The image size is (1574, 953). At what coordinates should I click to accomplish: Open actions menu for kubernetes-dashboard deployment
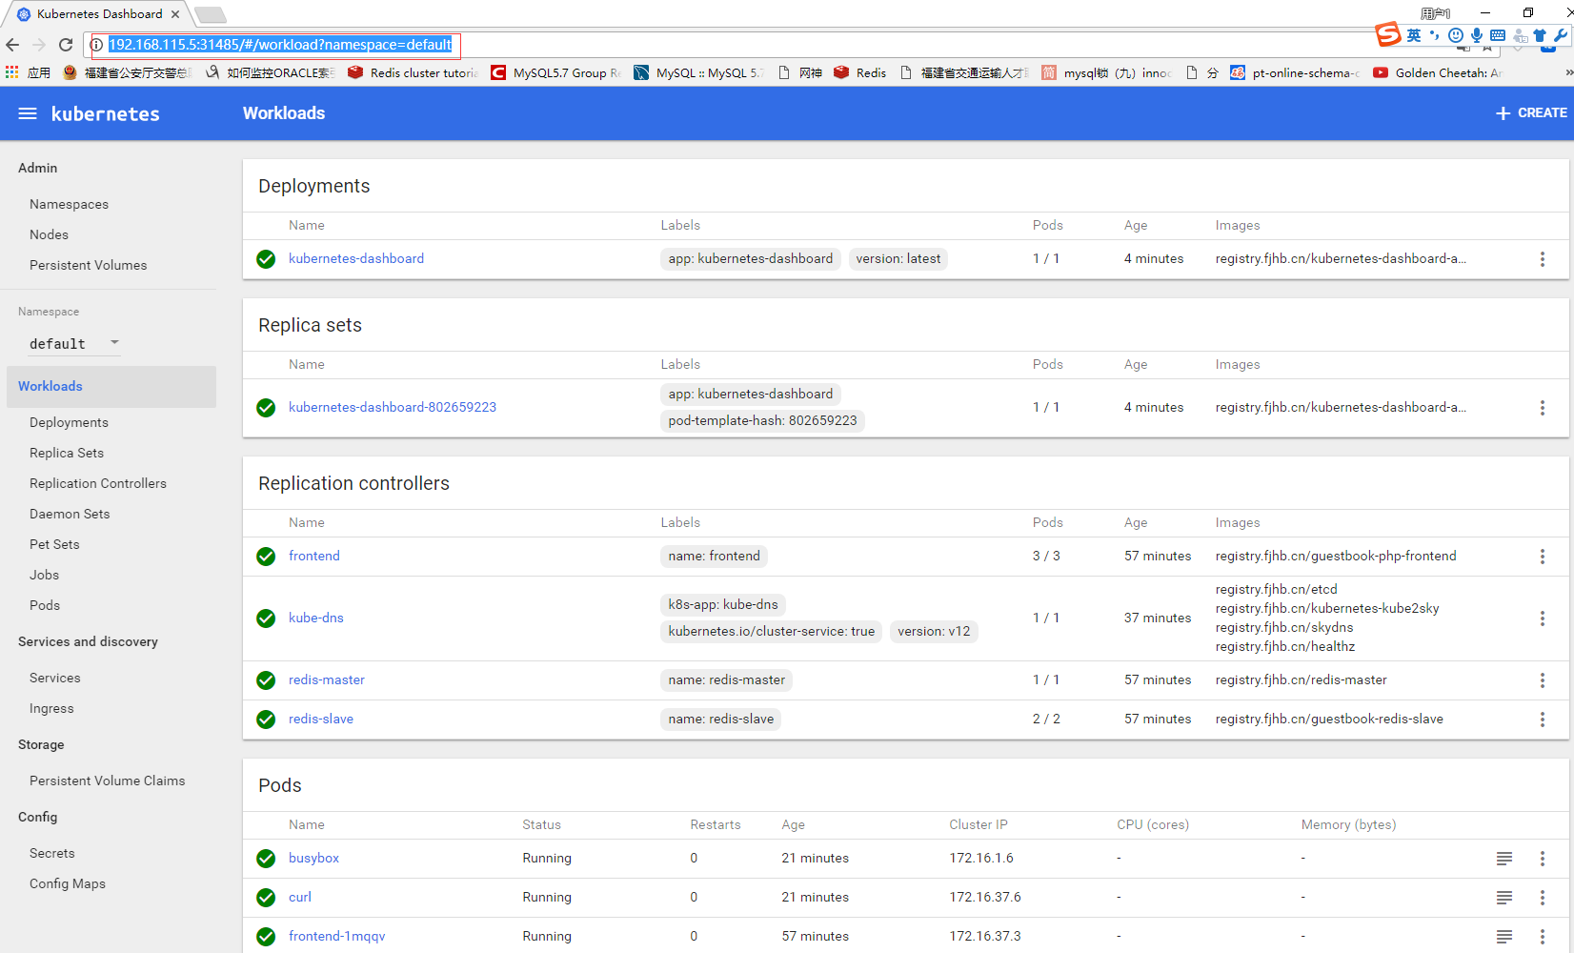1543,259
